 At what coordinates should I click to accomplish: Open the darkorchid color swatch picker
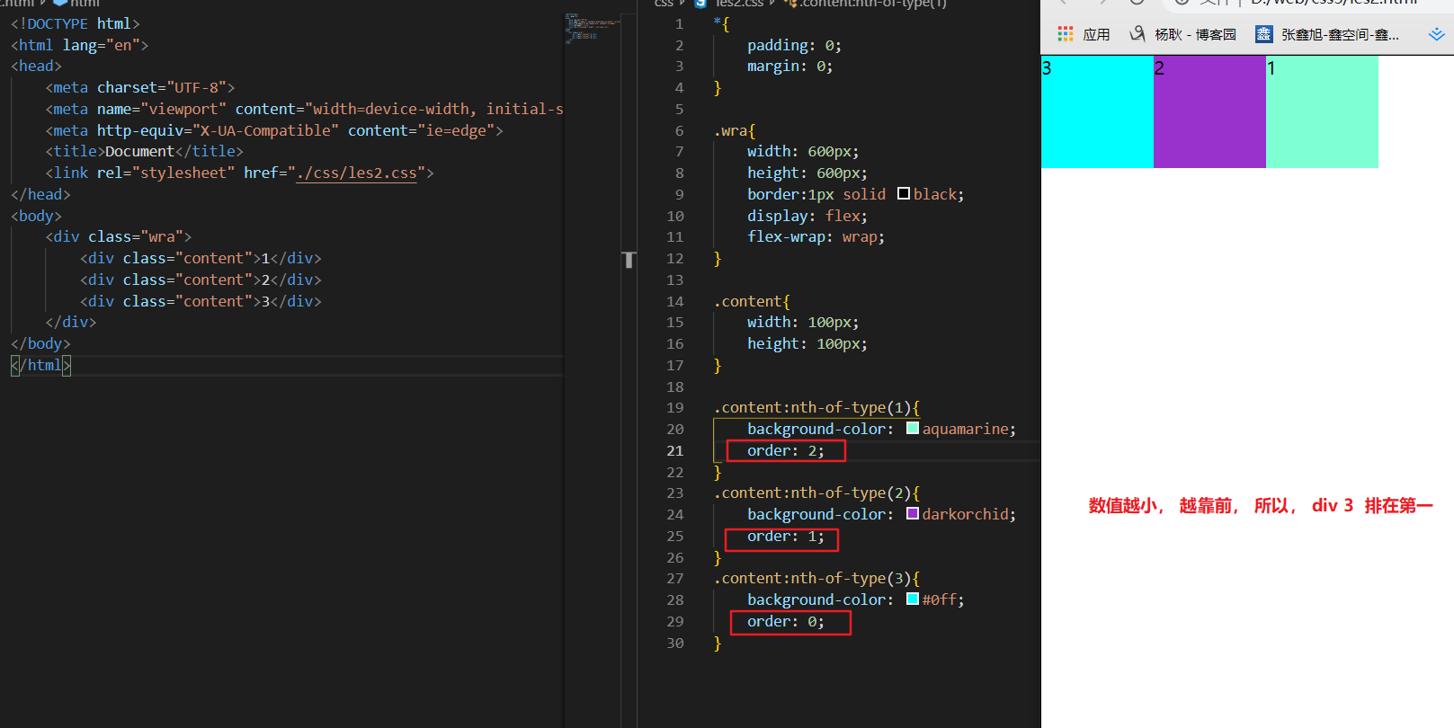[x=913, y=514]
